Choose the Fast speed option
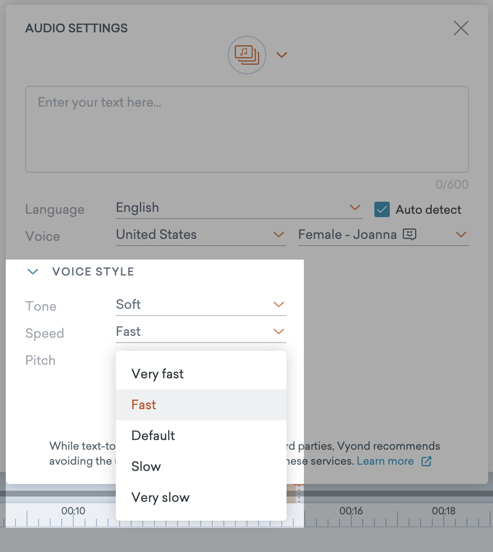This screenshot has height=552, width=493. point(144,405)
